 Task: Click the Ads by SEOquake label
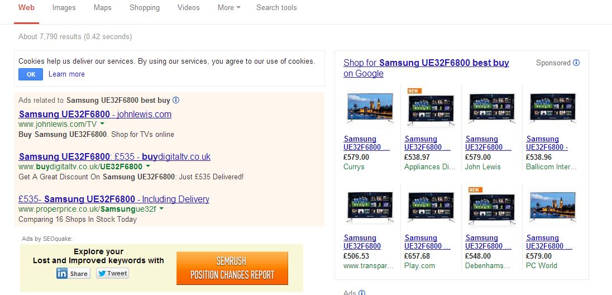click(47, 239)
